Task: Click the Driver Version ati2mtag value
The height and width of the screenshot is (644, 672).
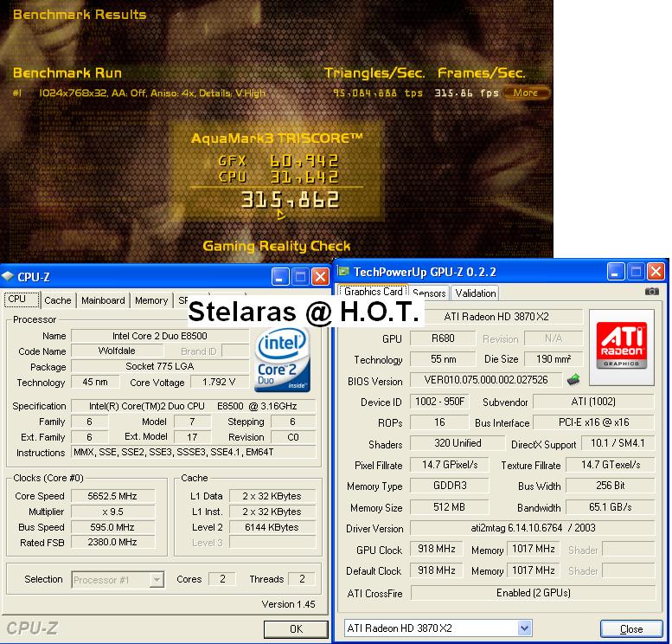Action: [x=533, y=528]
